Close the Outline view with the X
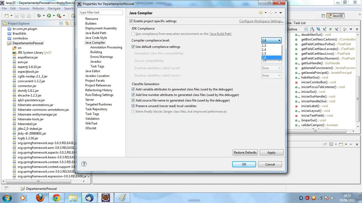Screen dimensions: 362x203 (357, 29)
